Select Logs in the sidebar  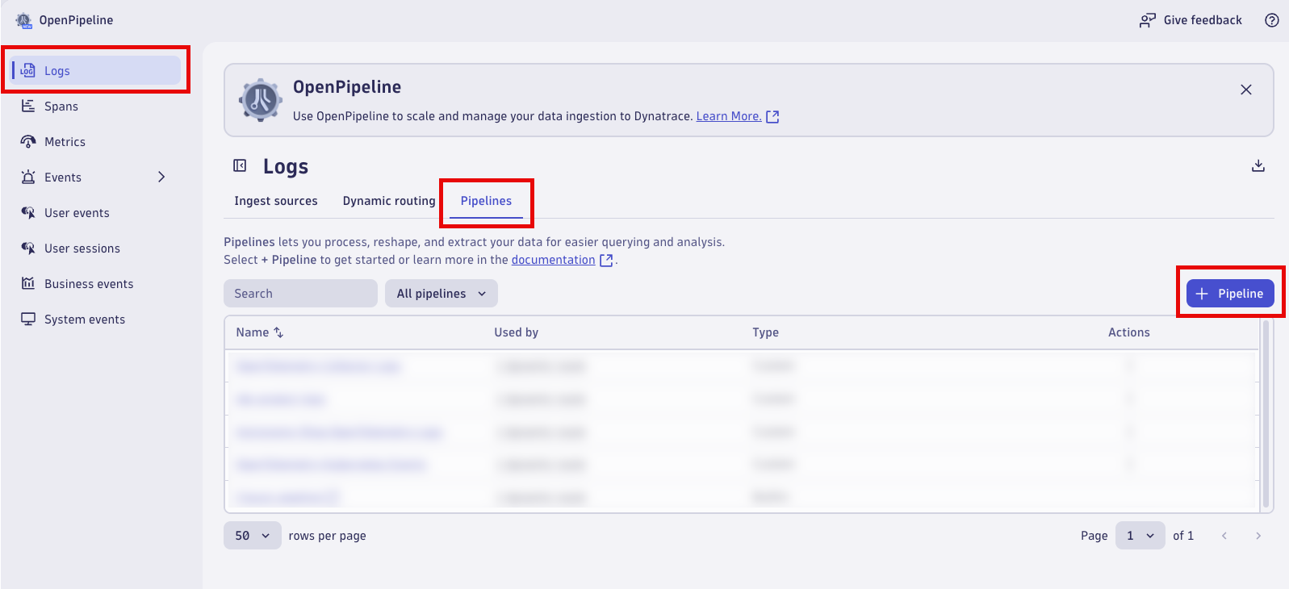coord(96,70)
